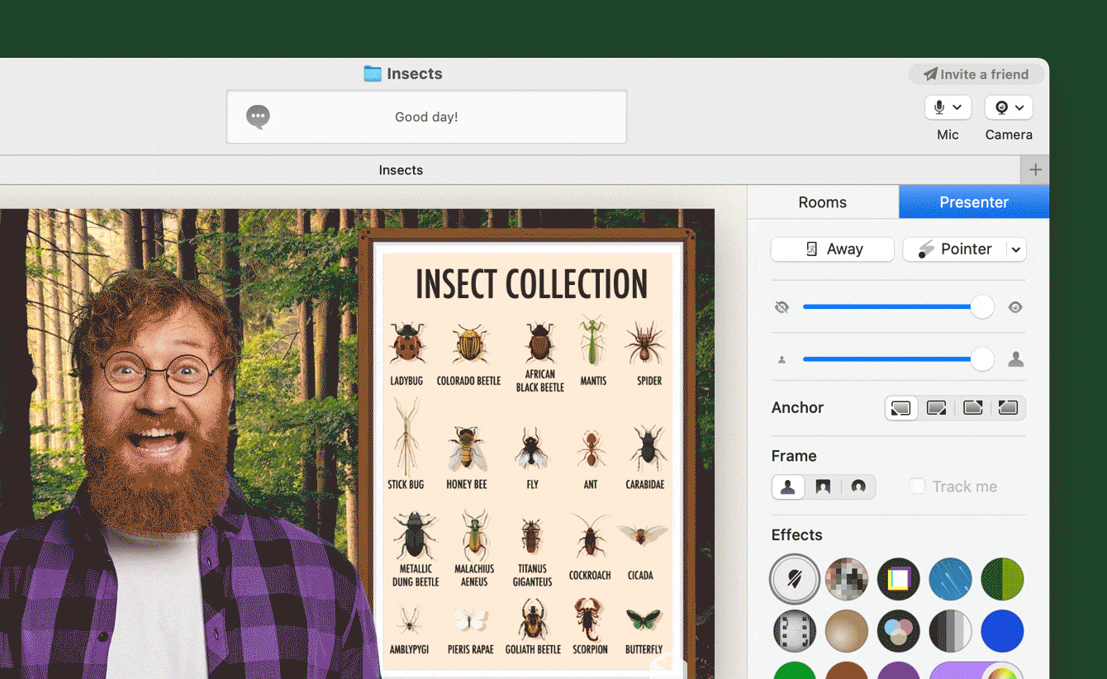Apply the film strip effect
Image resolution: width=1107 pixels, height=679 pixels.
point(795,631)
